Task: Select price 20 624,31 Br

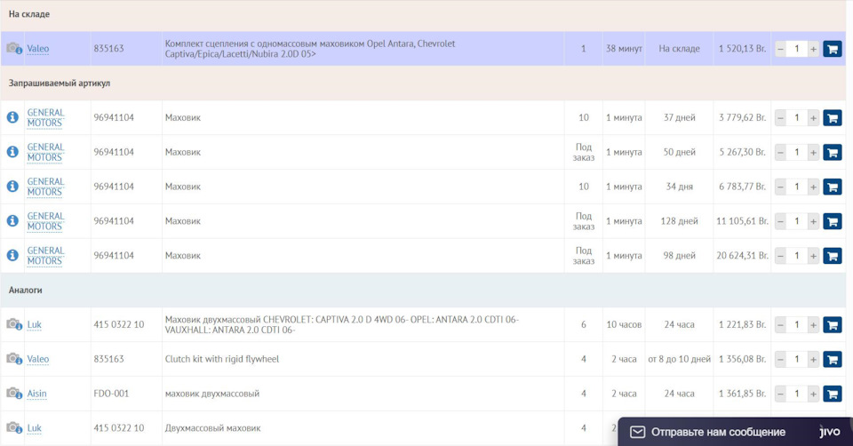Action: [x=742, y=255]
